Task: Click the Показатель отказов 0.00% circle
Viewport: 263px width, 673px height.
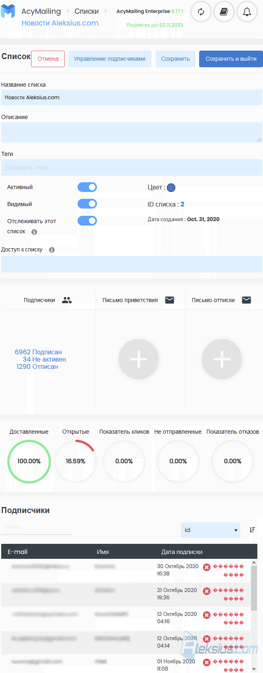Action: (233, 461)
